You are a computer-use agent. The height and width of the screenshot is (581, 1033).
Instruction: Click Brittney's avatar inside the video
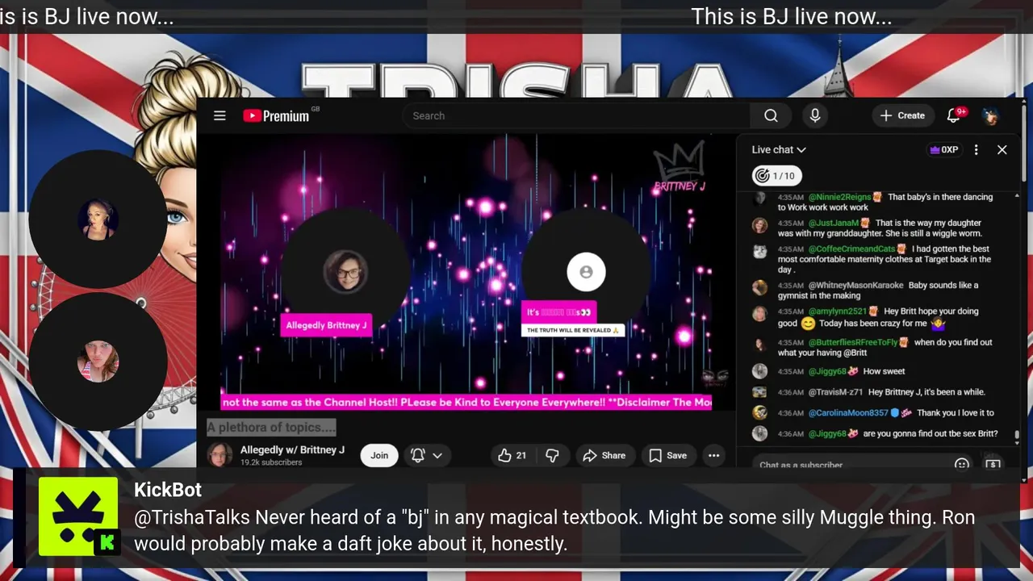345,272
